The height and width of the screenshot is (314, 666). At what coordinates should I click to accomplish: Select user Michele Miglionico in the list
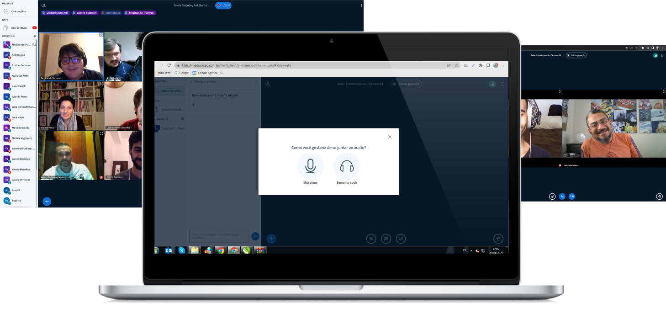coord(19,138)
